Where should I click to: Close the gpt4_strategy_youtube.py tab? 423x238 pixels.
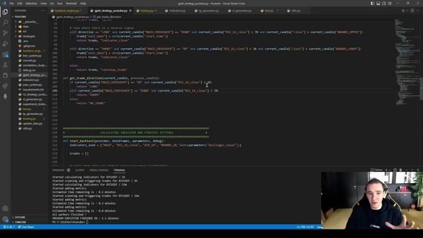[131, 11]
